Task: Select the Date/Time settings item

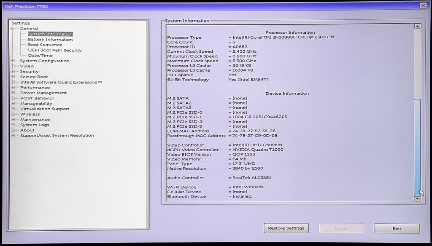Action: [40, 56]
